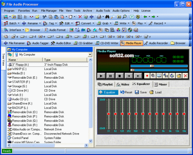Open the Batch dropdown arrow

(18, 23)
